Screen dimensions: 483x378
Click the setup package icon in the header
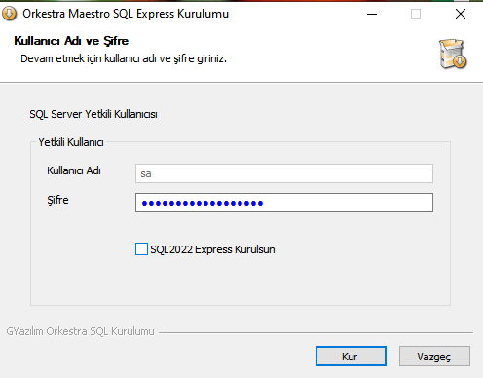click(453, 54)
